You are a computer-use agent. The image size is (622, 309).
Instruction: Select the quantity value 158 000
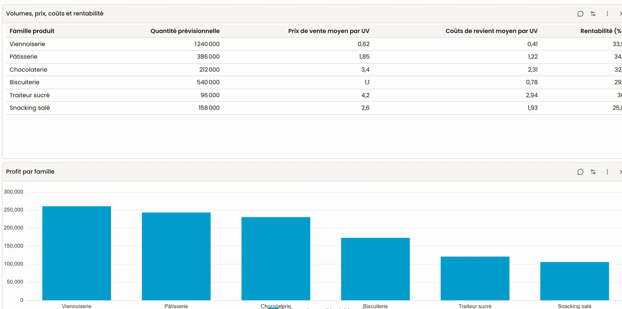pyautogui.click(x=209, y=108)
